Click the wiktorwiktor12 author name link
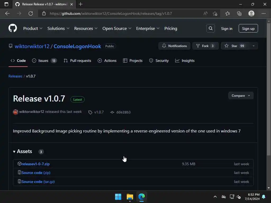Viewport: 271px width, 203px height. pyautogui.click(x=32, y=112)
